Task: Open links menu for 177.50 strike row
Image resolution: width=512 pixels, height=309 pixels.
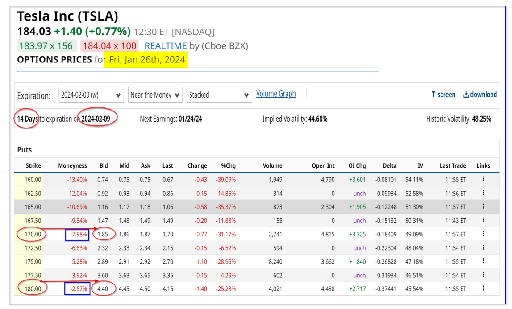Action: [483, 275]
